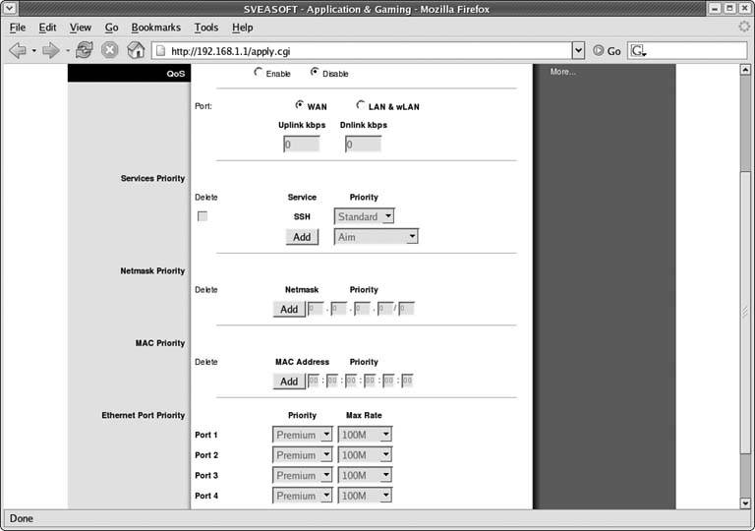The height and width of the screenshot is (531, 755).
Task: Tick the SSH service Delete checkbox
Action: point(203,216)
